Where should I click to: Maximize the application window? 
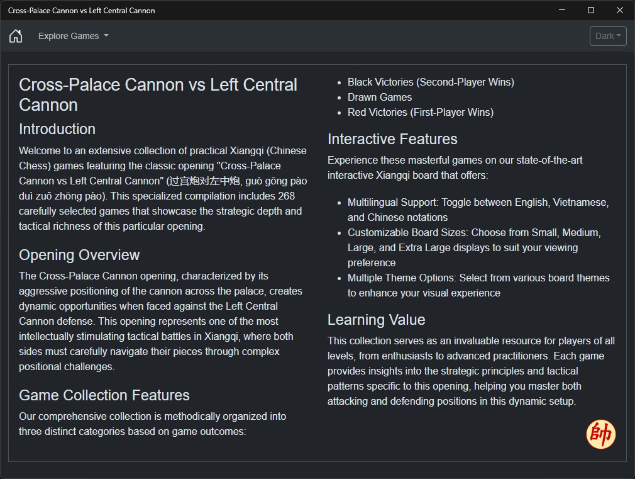point(590,10)
